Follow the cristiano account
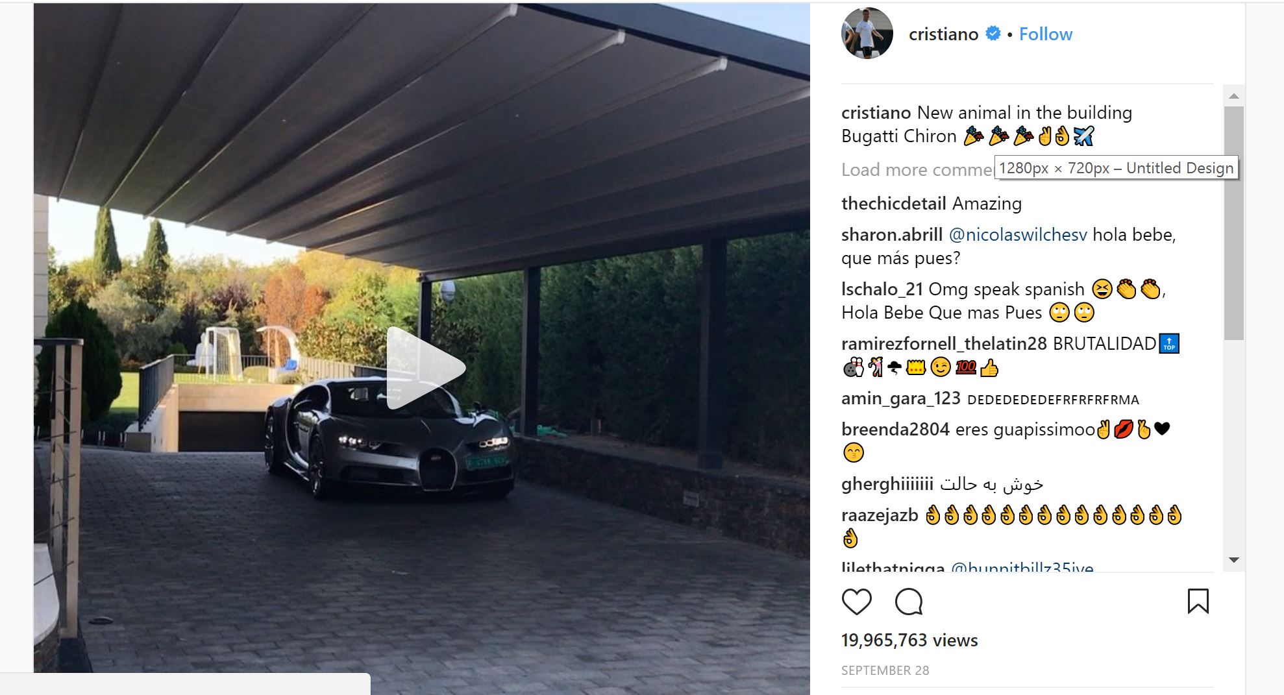Viewport: 1284px width, 695px height. [x=1045, y=34]
